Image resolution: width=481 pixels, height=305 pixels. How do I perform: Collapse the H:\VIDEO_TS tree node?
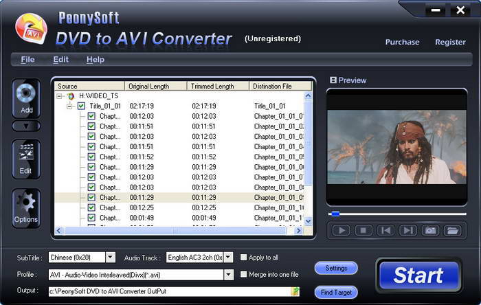click(x=59, y=96)
